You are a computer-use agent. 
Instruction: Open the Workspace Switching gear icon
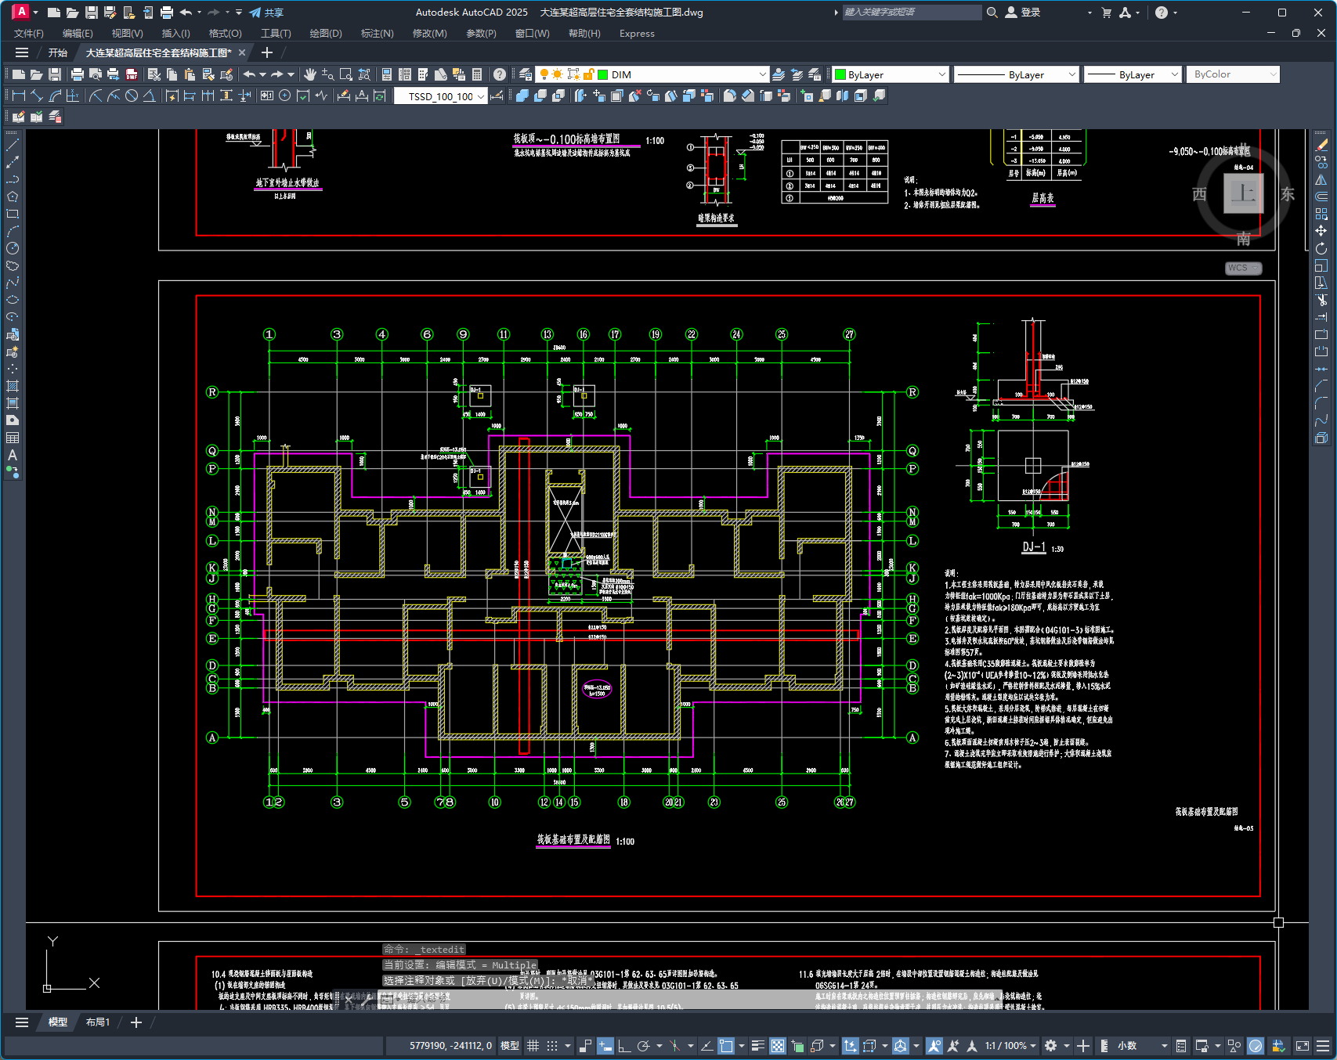click(1051, 1046)
